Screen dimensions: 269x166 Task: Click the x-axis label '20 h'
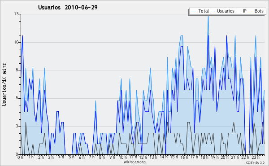(x=225, y=157)
